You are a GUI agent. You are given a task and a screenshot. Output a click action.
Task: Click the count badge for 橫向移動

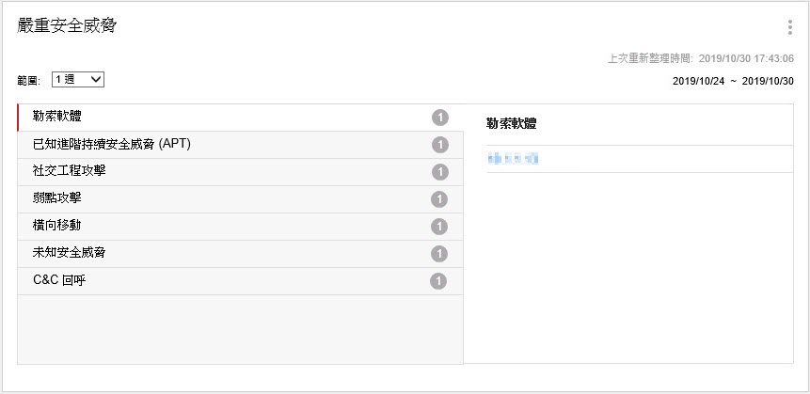(x=439, y=227)
